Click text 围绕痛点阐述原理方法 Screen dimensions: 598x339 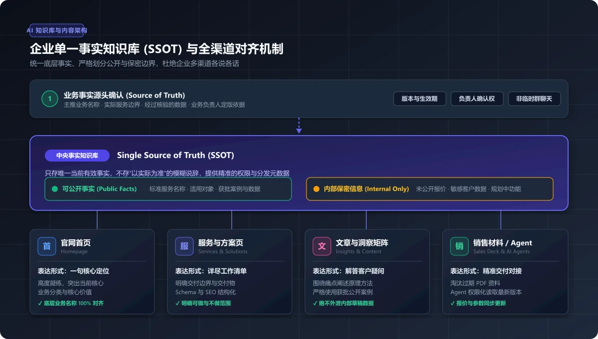click(343, 283)
